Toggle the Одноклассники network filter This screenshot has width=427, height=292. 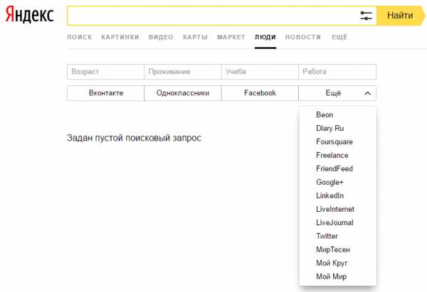coord(183,93)
